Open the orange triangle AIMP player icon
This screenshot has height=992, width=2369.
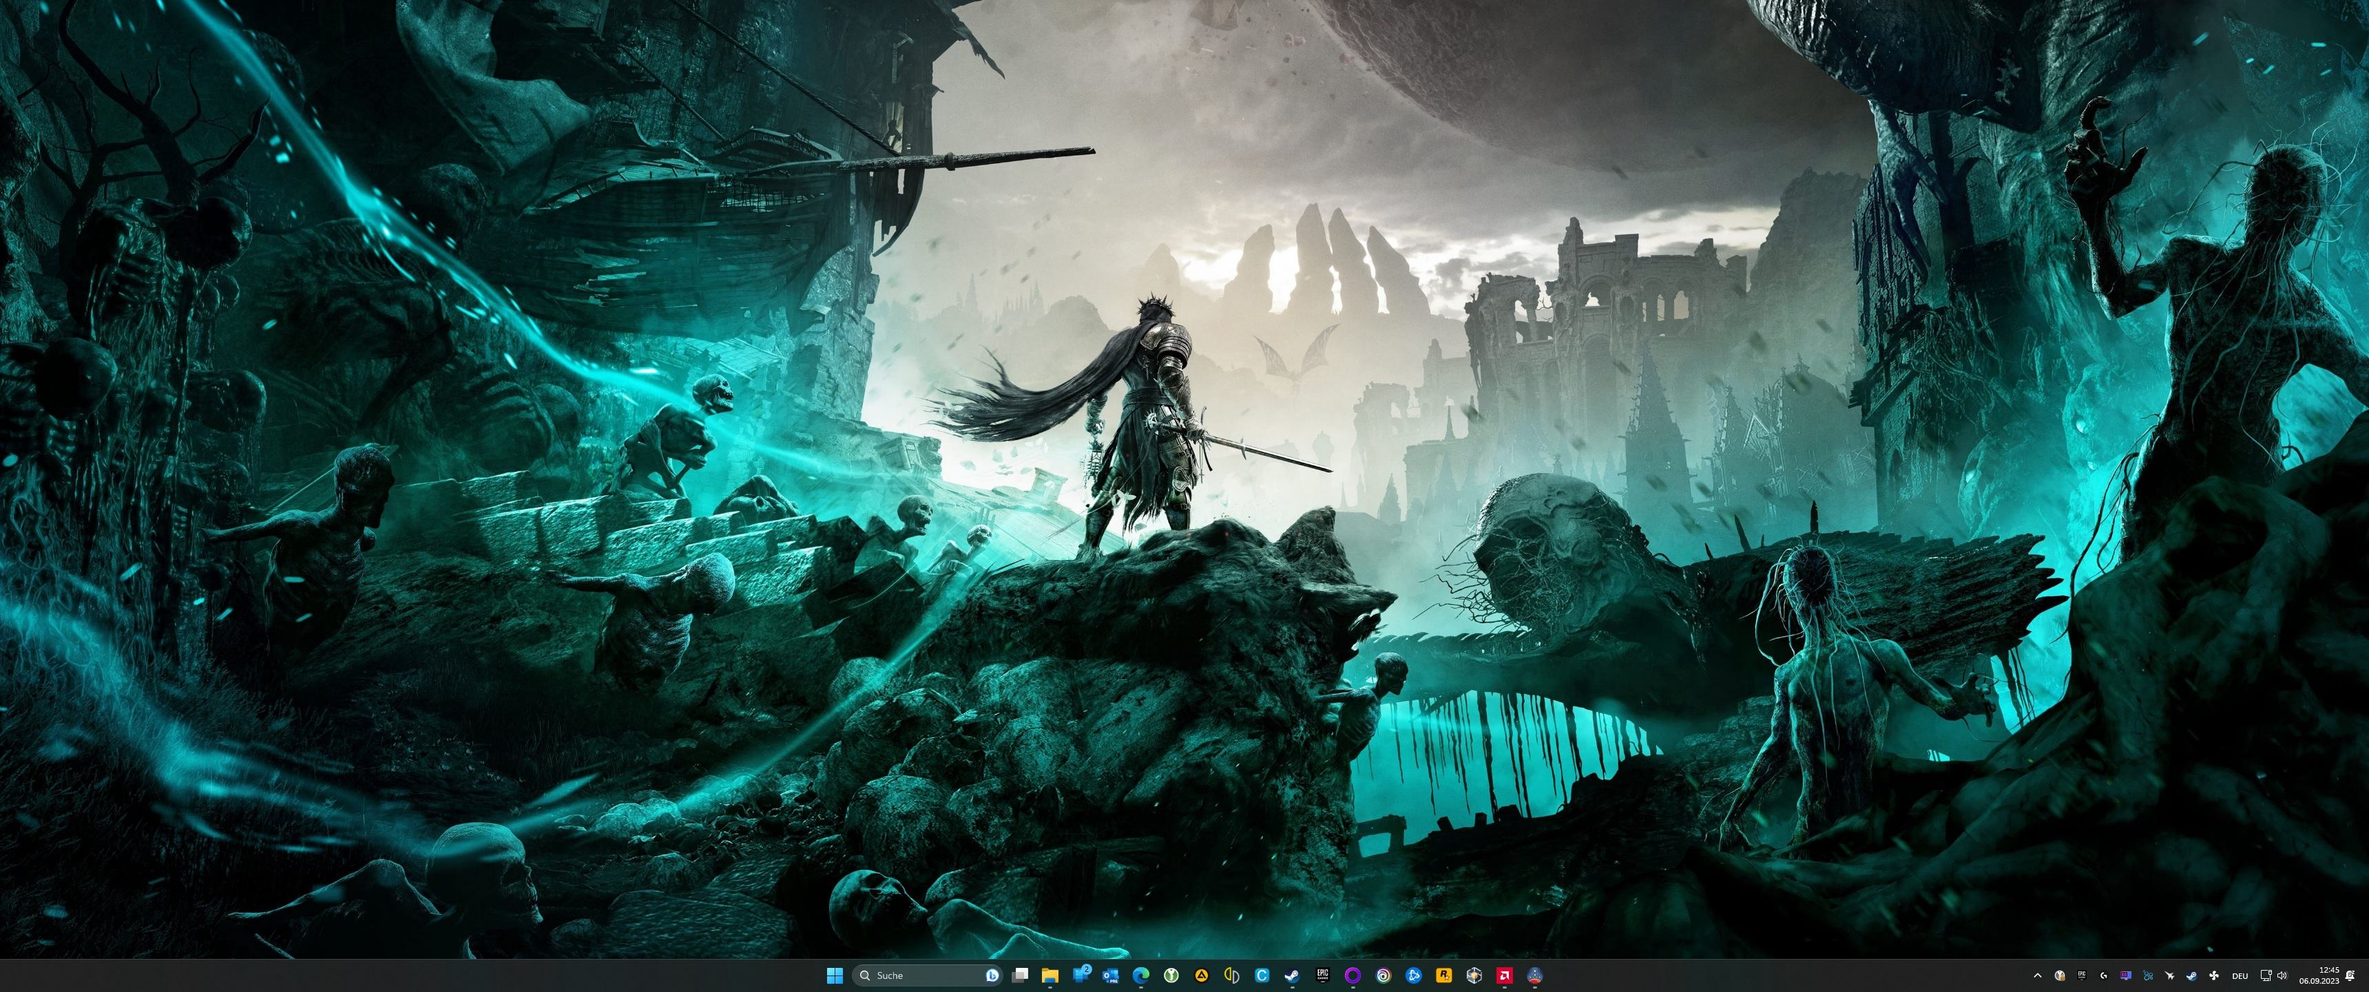tap(1201, 975)
